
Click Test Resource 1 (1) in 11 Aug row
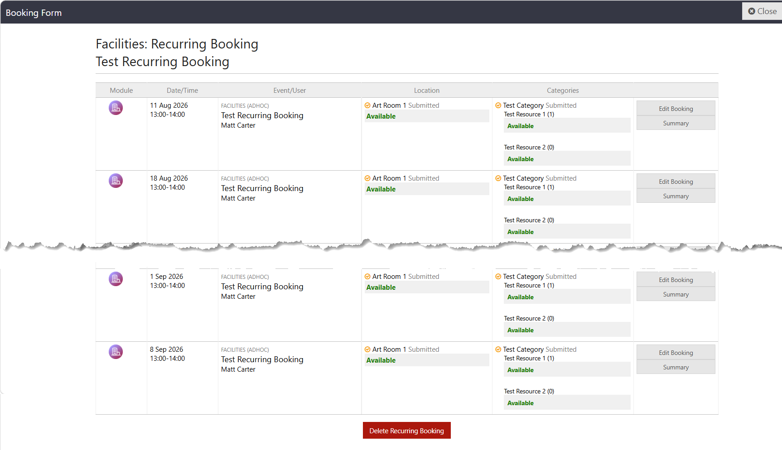pos(529,115)
